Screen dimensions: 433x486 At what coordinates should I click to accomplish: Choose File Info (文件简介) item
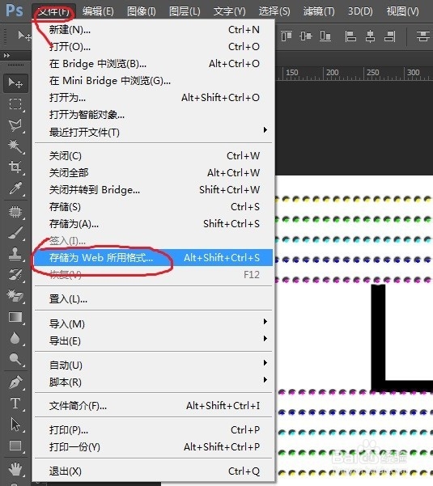pos(153,406)
